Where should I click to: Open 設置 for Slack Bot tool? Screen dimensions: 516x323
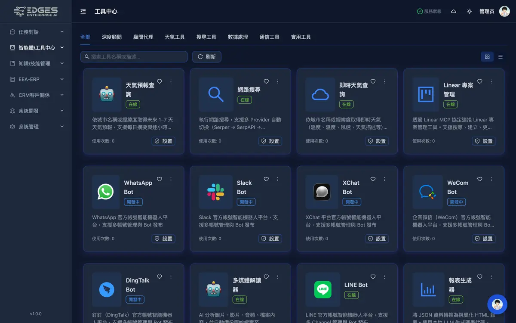point(270,239)
